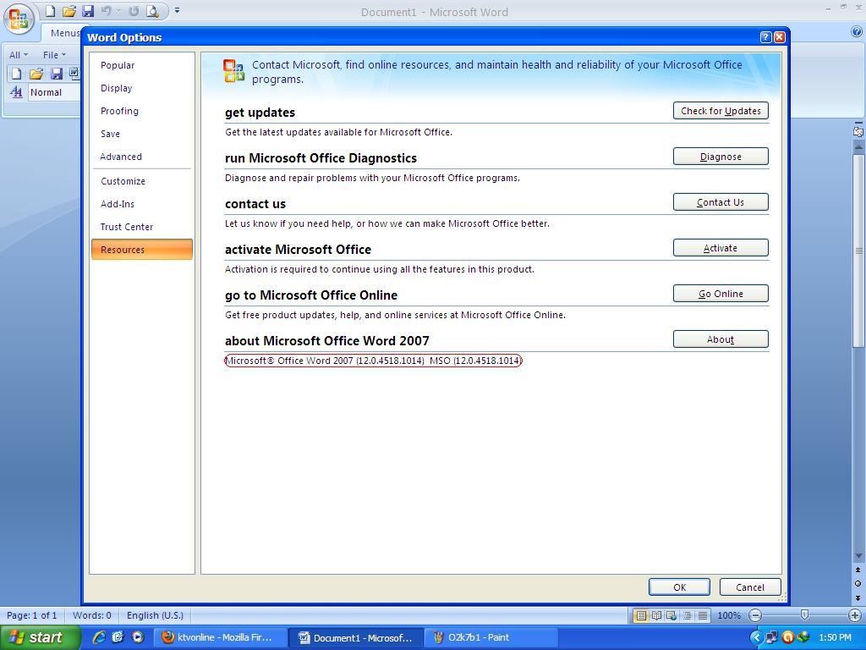Open the Word Options help question mark
866x650 pixels.
tap(765, 37)
